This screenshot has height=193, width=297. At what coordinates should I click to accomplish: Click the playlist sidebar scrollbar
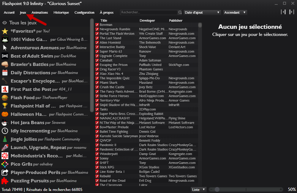tap(92, 65)
